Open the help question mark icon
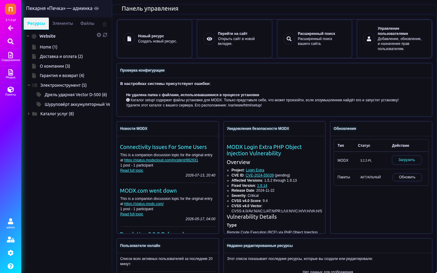Viewport: 437px width, 273px height. coord(11,266)
